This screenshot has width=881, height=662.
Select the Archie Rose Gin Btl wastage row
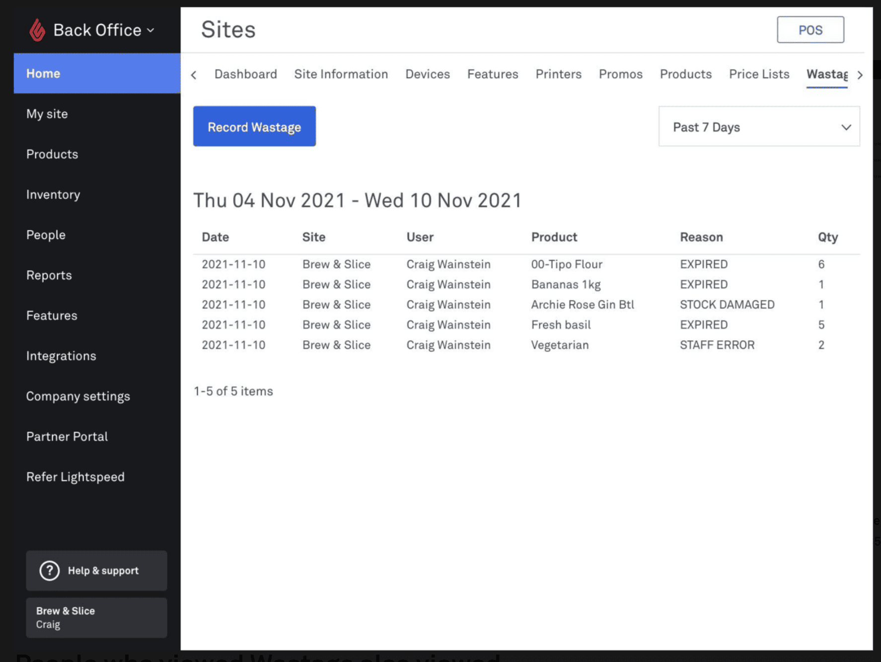[582, 304]
